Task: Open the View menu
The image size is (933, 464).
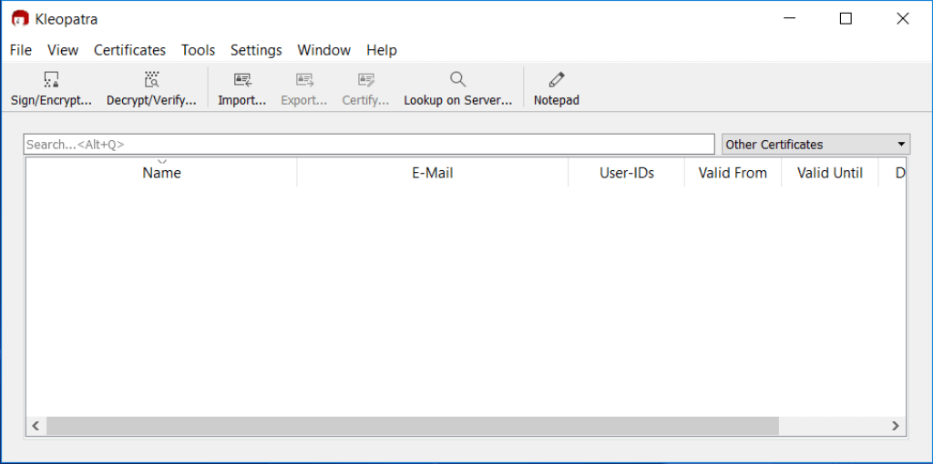Action: 63,50
